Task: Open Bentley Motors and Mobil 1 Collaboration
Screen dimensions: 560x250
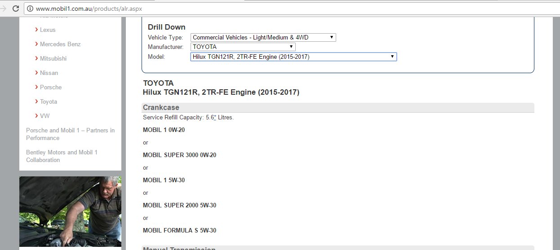Action: point(62,156)
